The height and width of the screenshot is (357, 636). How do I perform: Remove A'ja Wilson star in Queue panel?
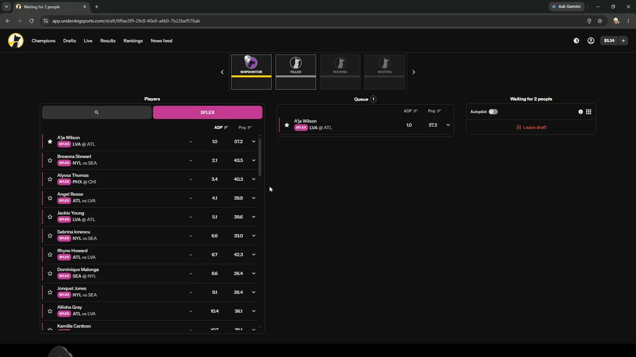point(287,125)
